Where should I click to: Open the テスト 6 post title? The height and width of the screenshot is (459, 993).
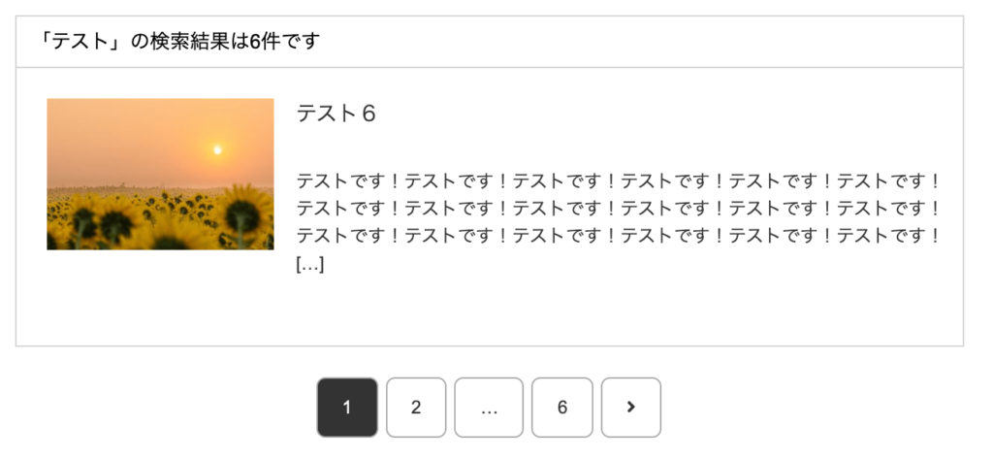click(336, 114)
